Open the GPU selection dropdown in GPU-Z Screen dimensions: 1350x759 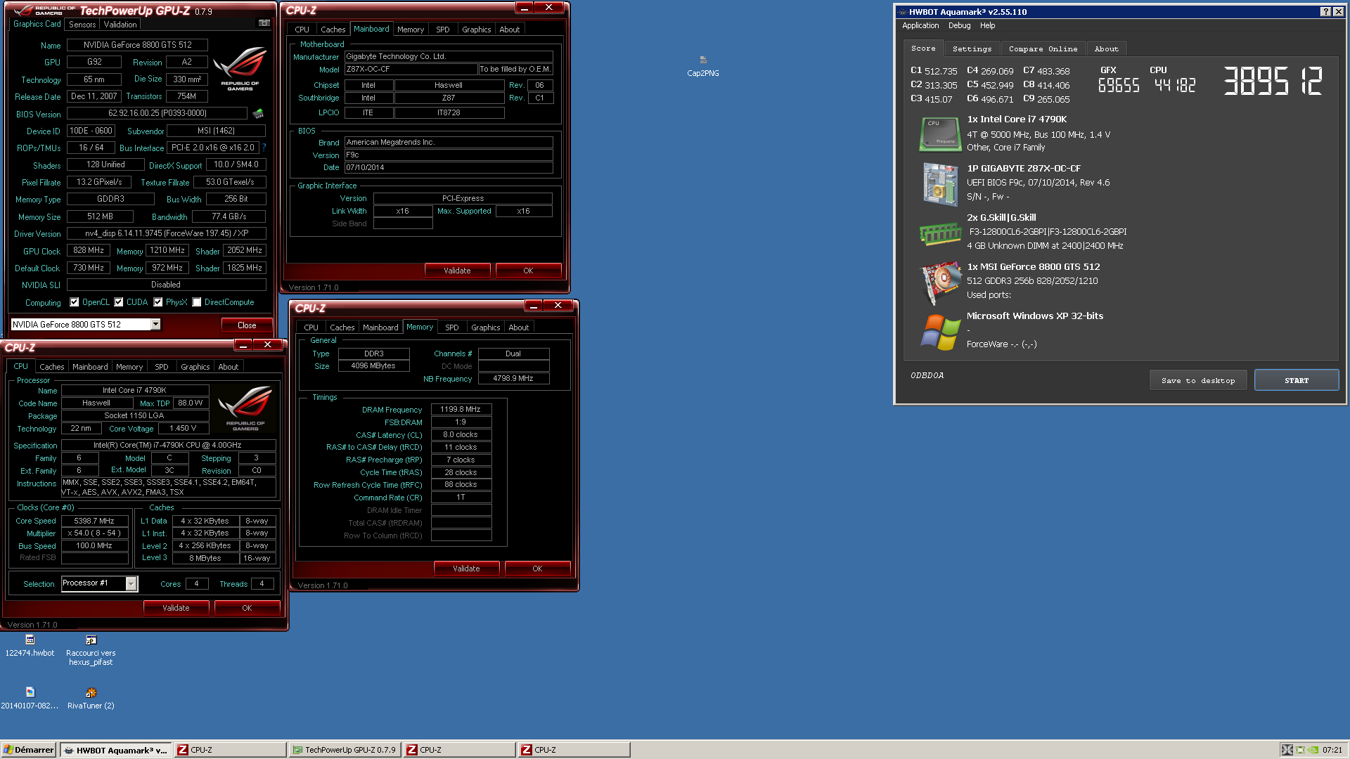coord(155,325)
